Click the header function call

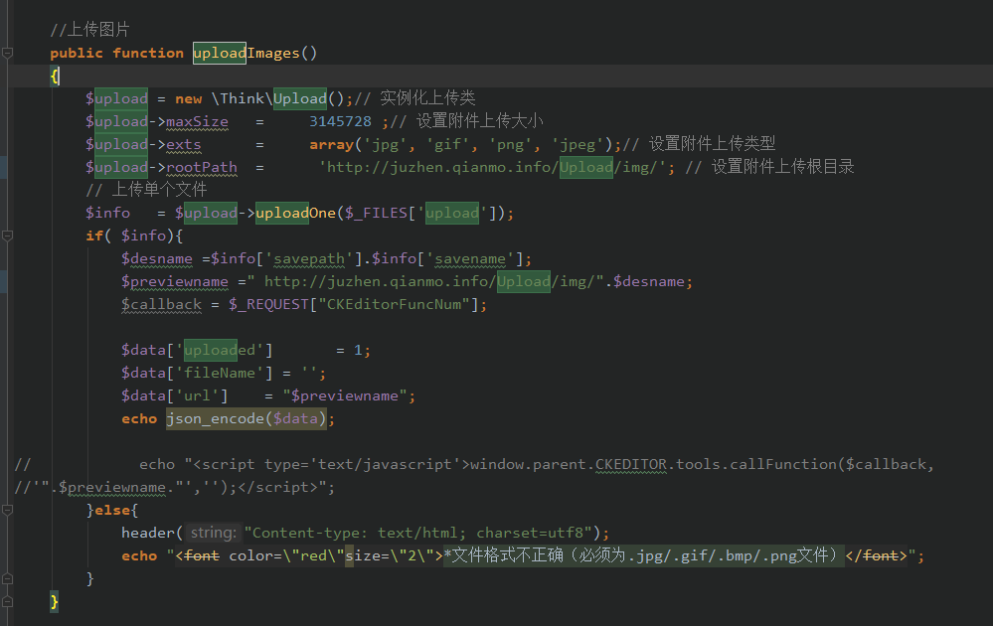point(148,533)
